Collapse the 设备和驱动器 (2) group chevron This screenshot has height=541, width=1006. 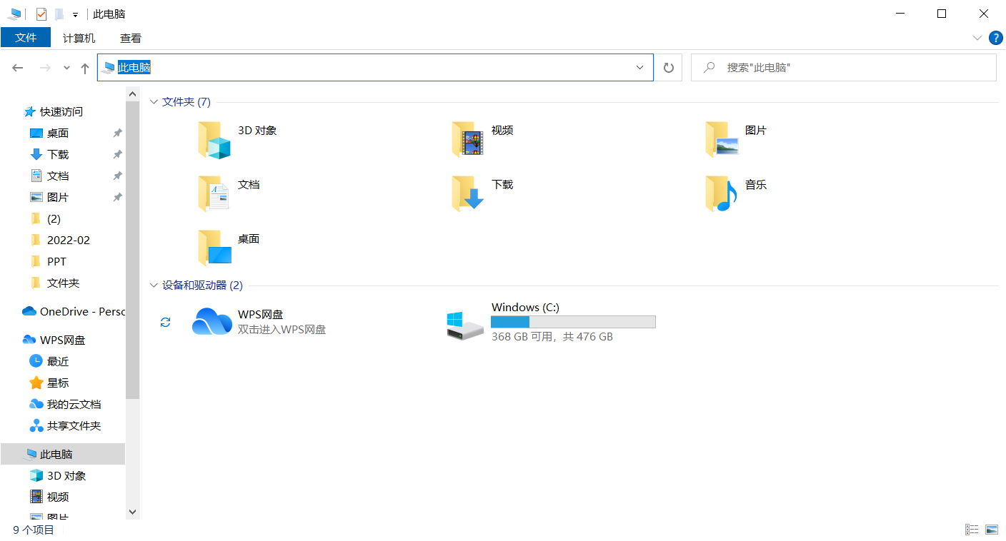tap(154, 285)
